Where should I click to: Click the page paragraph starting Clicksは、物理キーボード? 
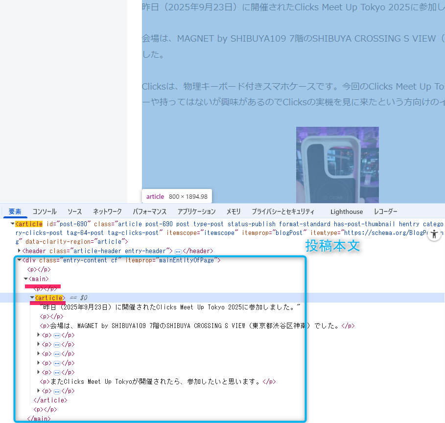tap(293, 94)
